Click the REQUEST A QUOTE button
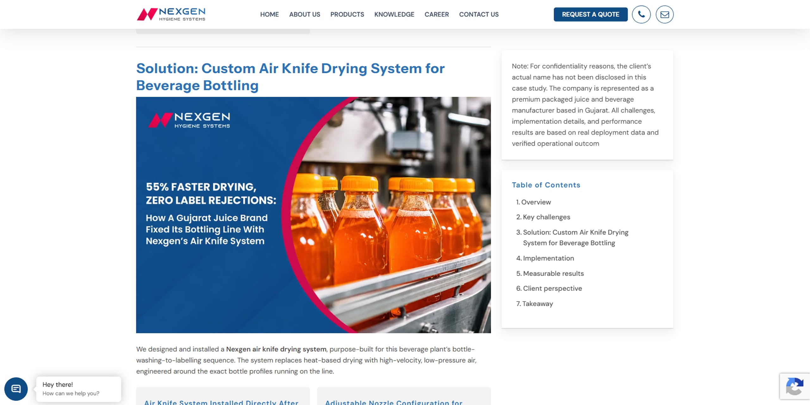 tap(590, 14)
